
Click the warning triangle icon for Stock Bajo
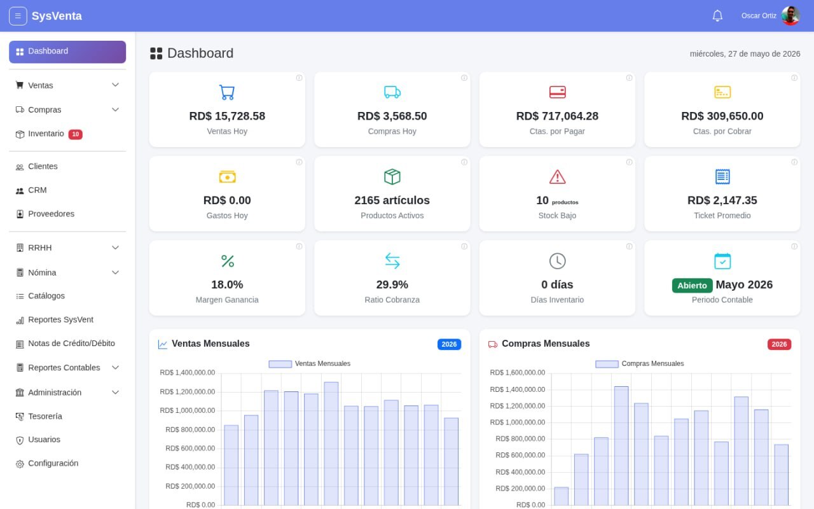(557, 177)
